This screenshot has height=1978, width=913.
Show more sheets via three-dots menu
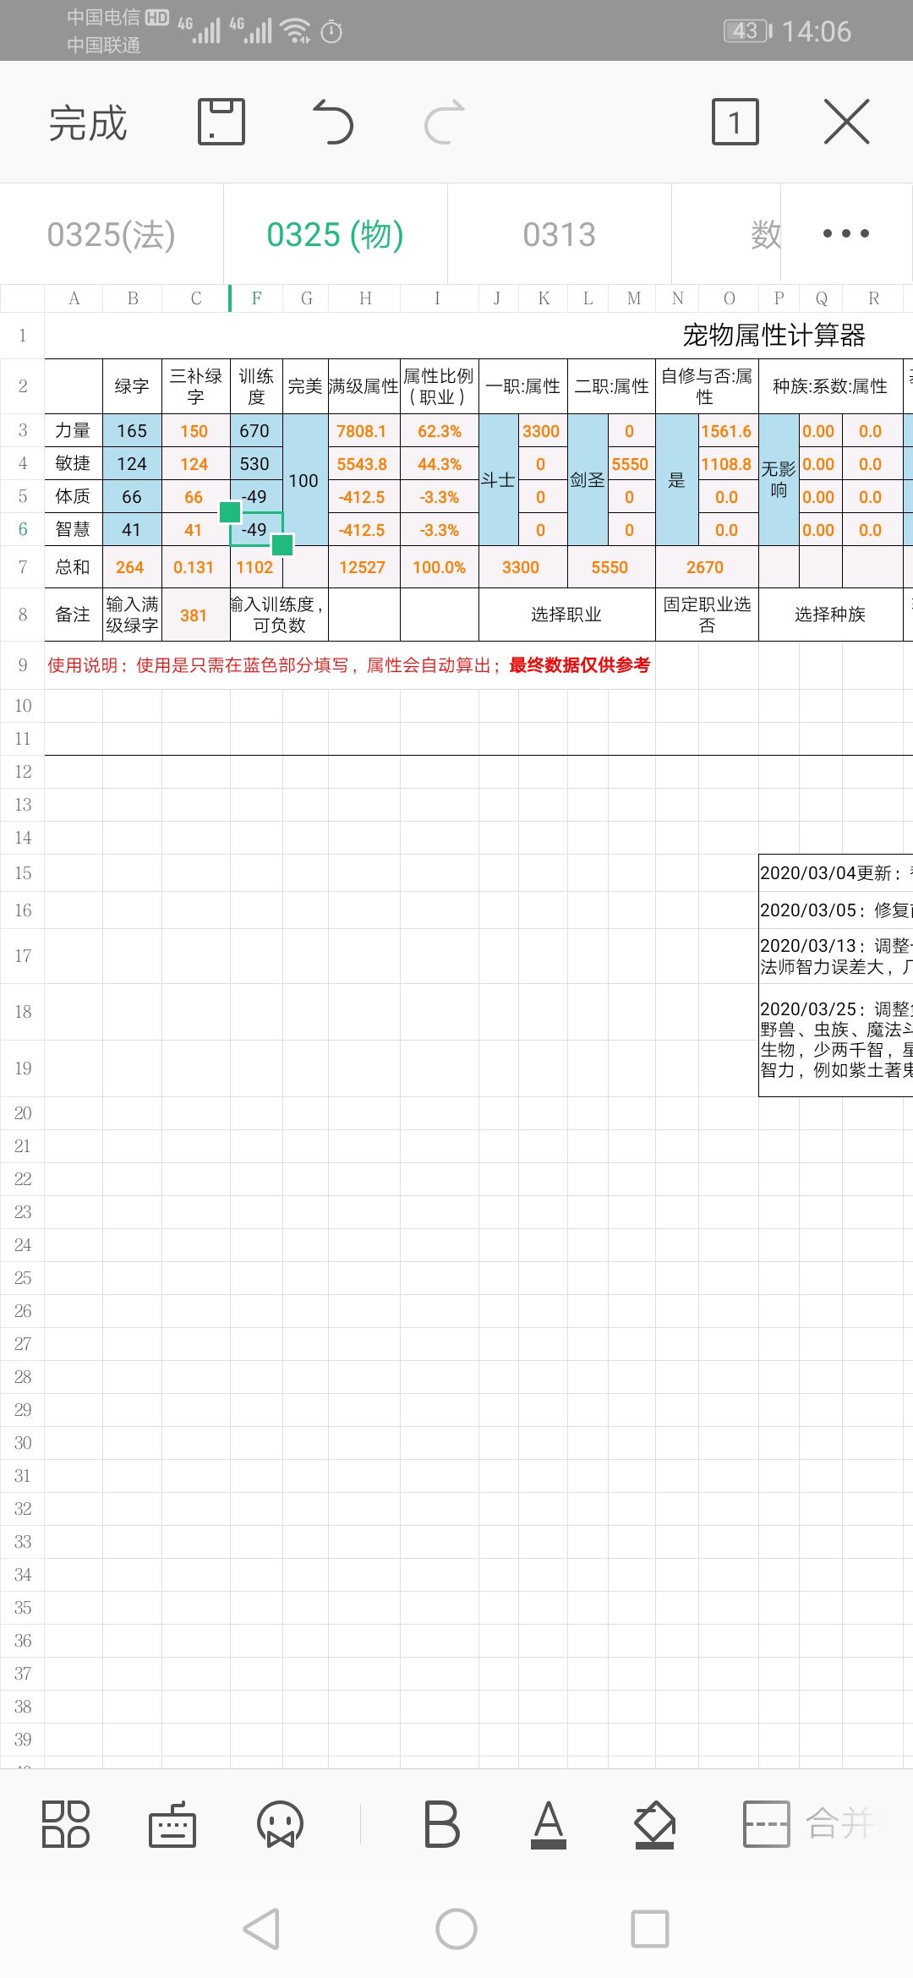[x=846, y=233]
